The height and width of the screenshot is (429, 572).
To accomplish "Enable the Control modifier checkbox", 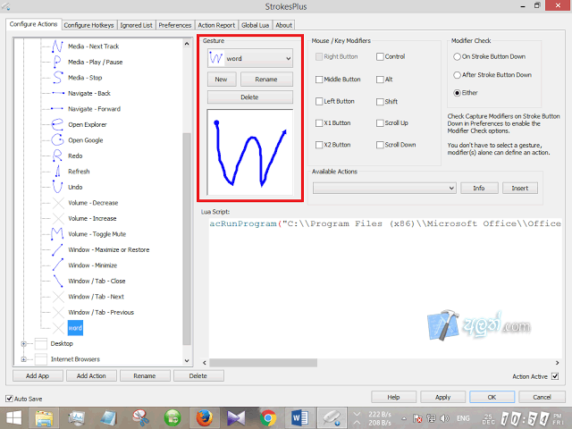I will (380, 56).
